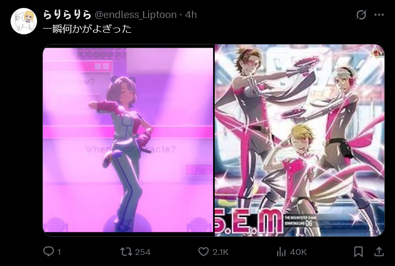Open view analytics bar chart icon
Image resolution: width=395 pixels, height=266 pixels.
(x=281, y=252)
